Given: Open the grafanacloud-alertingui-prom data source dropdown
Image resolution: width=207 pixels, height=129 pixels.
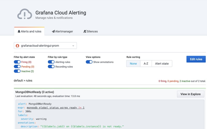Looking at the screenshot, I should (x=45, y=46).
